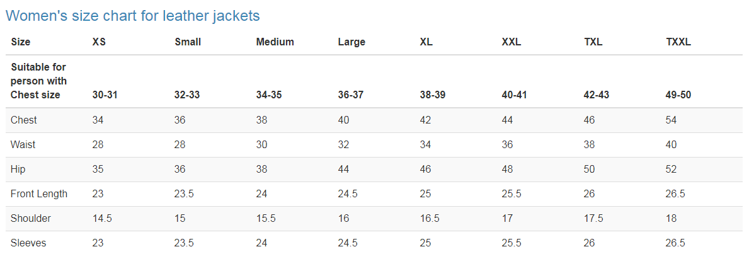Select the TXXL column header

(x=678, y=42)
